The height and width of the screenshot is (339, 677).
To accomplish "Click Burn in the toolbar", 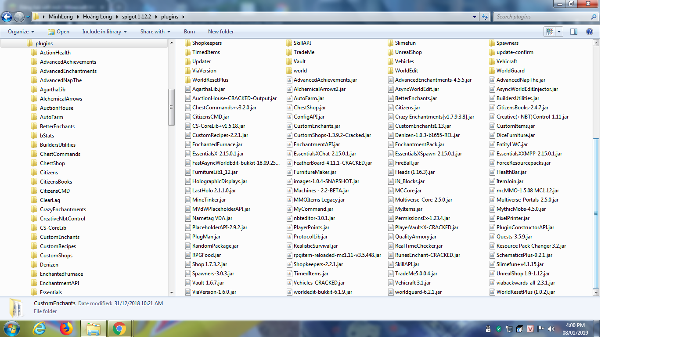I will click(x=189, y=32).
